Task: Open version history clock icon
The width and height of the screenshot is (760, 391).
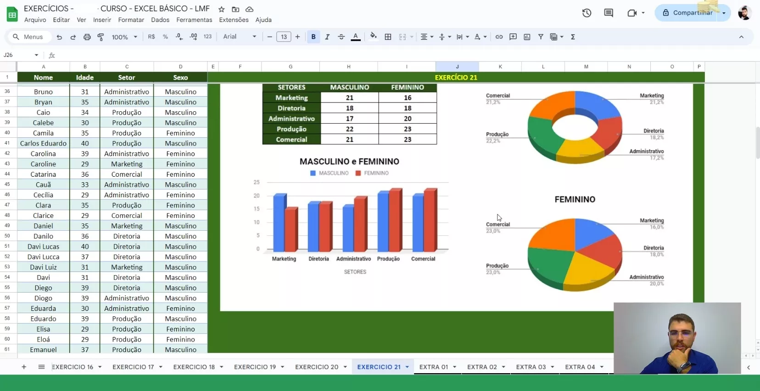Action: (x=587, y=13)
